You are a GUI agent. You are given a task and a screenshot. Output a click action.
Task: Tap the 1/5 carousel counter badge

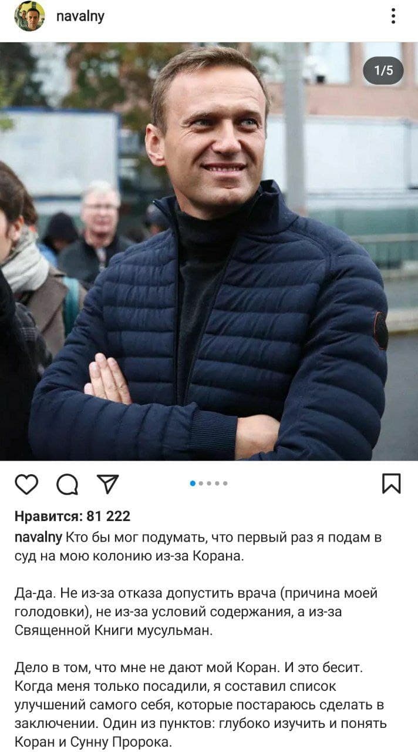383,71
